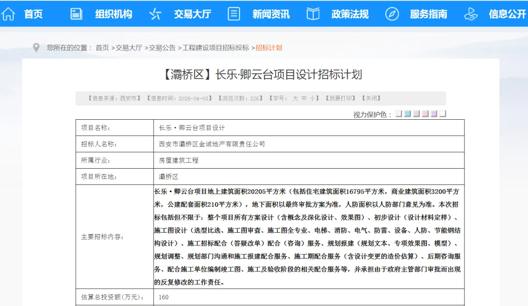Click info source text 信息来源：西安市
Screen dimensions: 528x306
click(114, 98)
